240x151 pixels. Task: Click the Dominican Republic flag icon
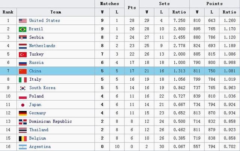pyautogui.click(x=22, y=121)
